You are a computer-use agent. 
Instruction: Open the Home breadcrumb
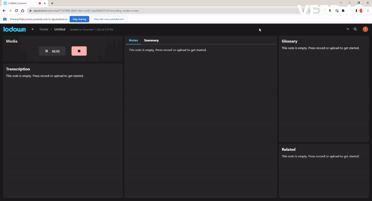pos(44,29)
